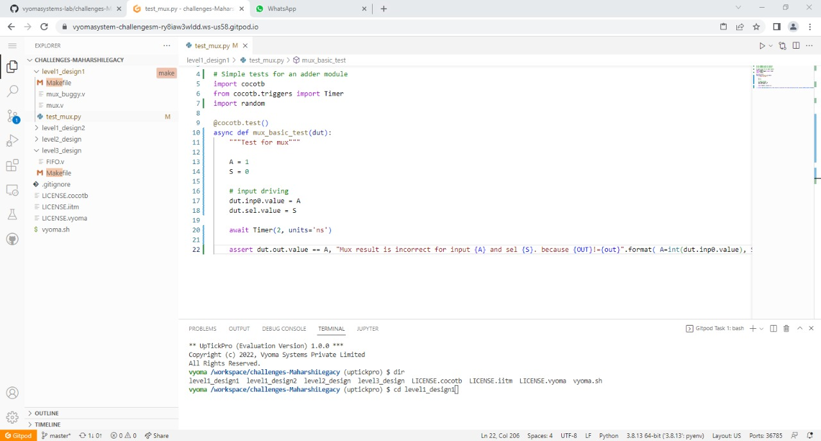Screen dimensions: 821x441
Task: Open the Search view in activity bar
Action: point(12,92)
